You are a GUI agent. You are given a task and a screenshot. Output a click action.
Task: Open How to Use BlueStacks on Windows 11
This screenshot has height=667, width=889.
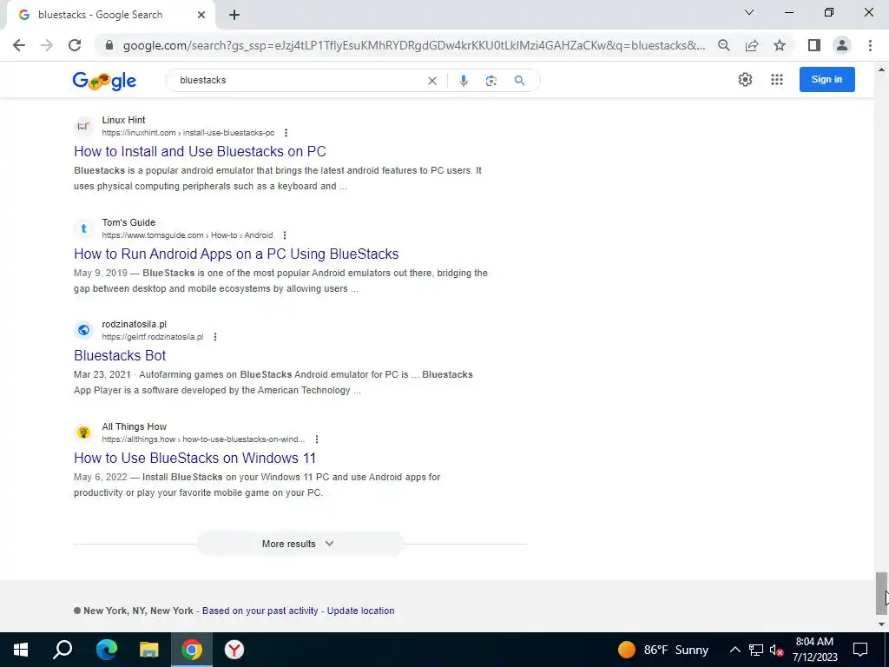tap(195, 459)
